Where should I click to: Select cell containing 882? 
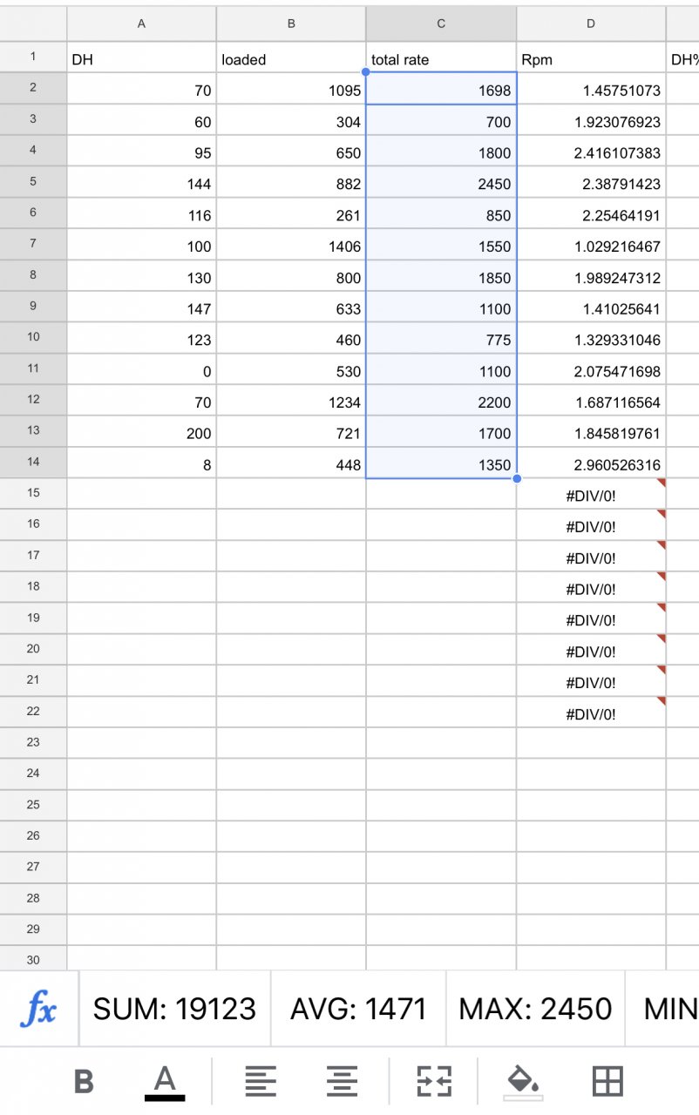[291, 182]
